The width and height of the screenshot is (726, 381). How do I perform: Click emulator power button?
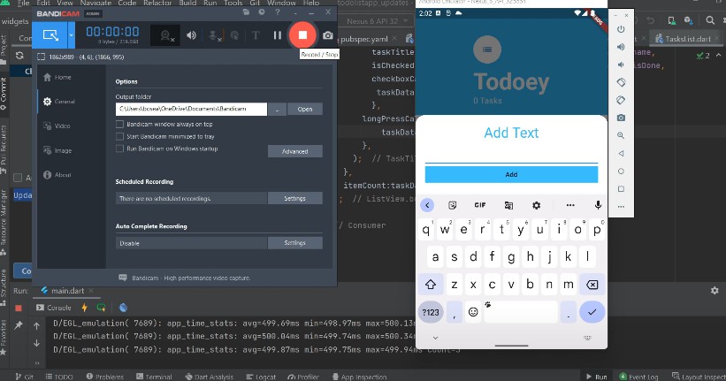point(621,29)
